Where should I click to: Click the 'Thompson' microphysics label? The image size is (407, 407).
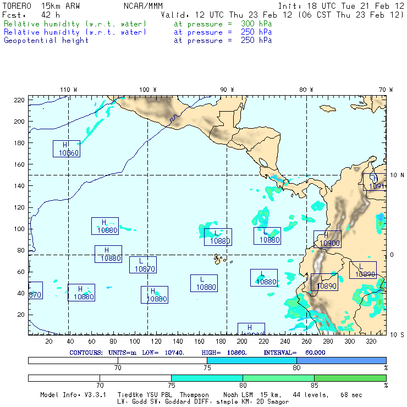(x=194, y=395)
